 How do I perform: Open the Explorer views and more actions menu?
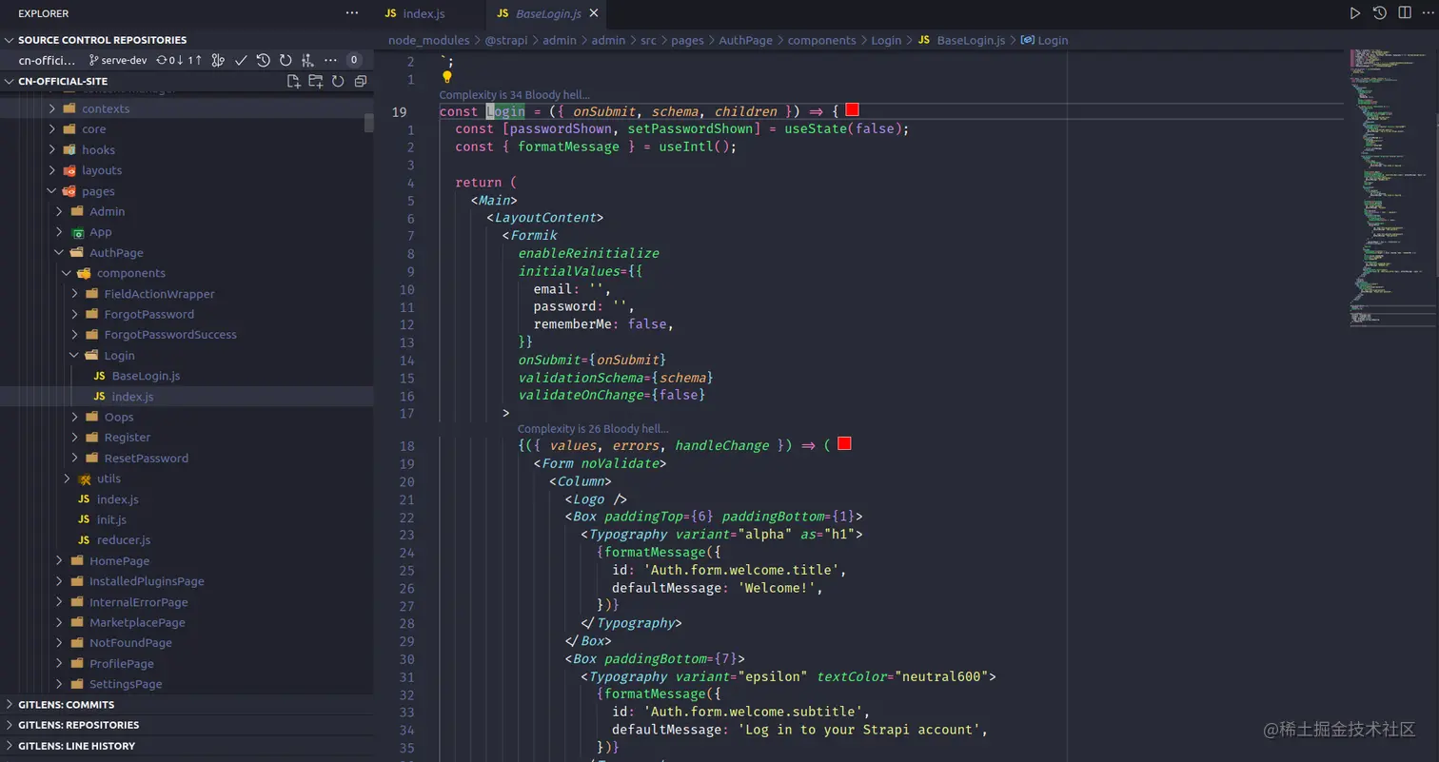click(352, 13)
